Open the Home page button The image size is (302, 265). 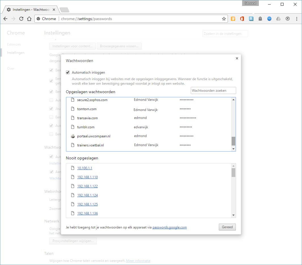coord(29,19)
